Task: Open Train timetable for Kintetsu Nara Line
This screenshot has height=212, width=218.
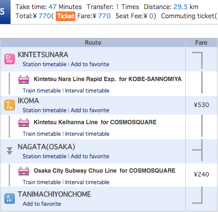Action: tap(42, 91)
